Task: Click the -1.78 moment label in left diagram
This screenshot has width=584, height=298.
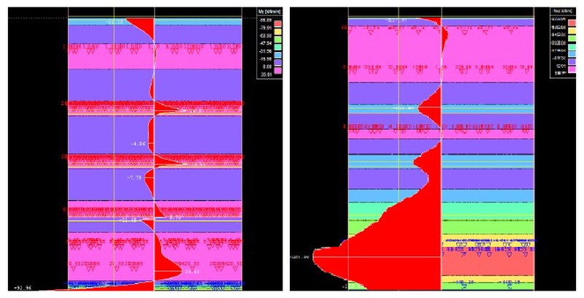Action: point(133,177)
